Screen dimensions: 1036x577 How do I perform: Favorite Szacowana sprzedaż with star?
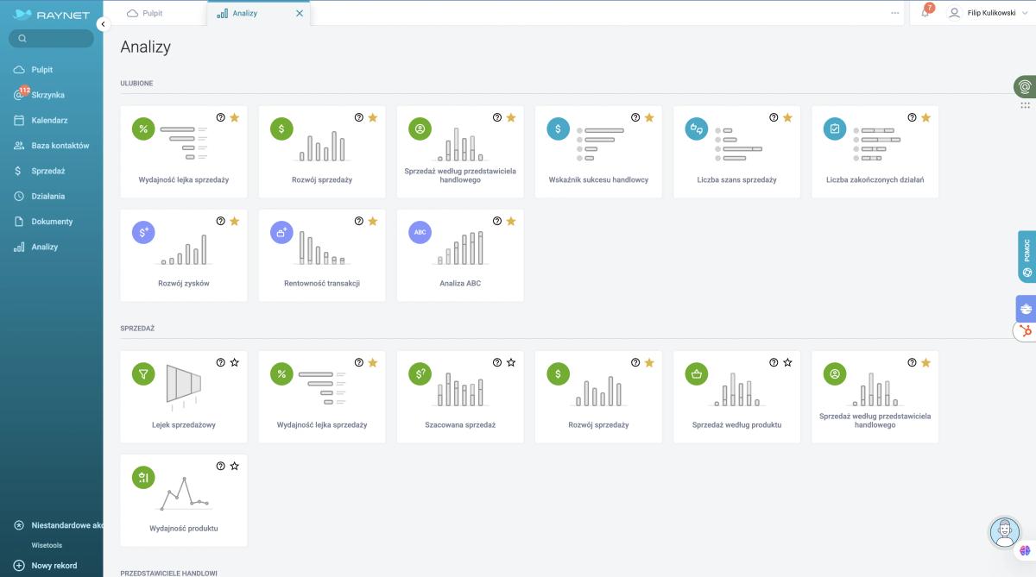click(x=511, y=362)
